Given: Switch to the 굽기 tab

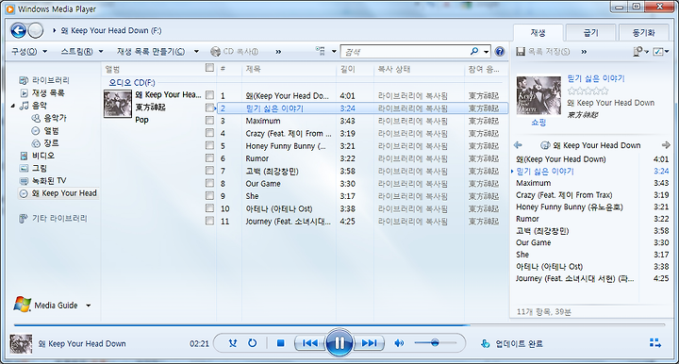Looking at the screenshot, I should 590,32.
